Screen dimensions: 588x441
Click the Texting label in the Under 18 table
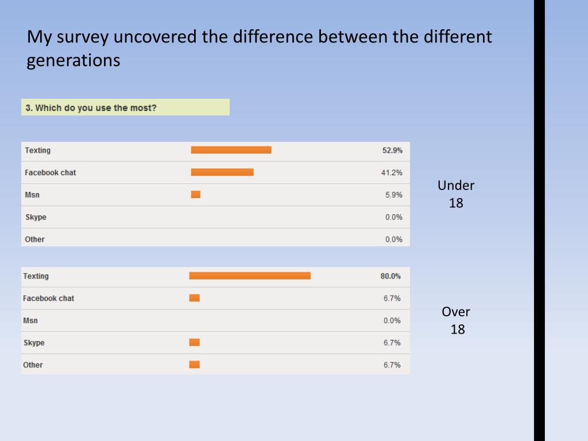click(x=37, y=150)
